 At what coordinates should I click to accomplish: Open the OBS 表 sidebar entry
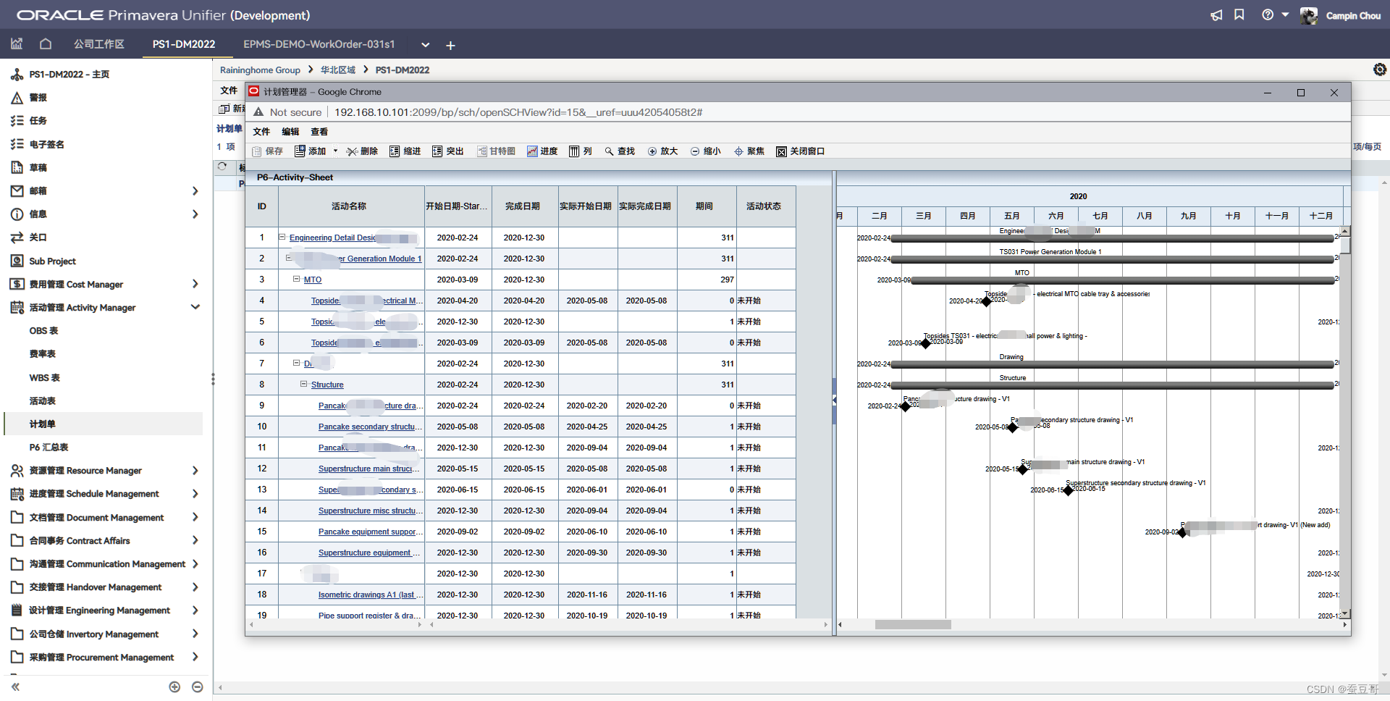pos(43,330)
